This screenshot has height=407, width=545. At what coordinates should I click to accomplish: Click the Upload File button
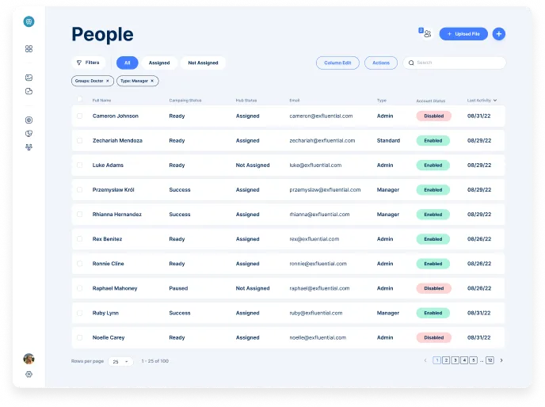[463, 34]
